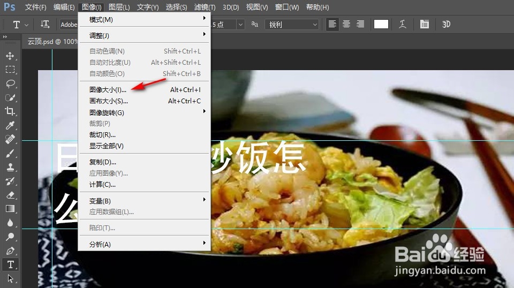Click the 3D text button
This screenshot has width=514, height=288.
[x=446, y=24]
